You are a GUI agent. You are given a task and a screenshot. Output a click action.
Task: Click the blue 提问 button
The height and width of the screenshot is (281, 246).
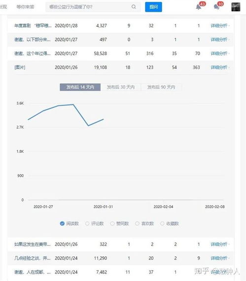click(153, 7)
